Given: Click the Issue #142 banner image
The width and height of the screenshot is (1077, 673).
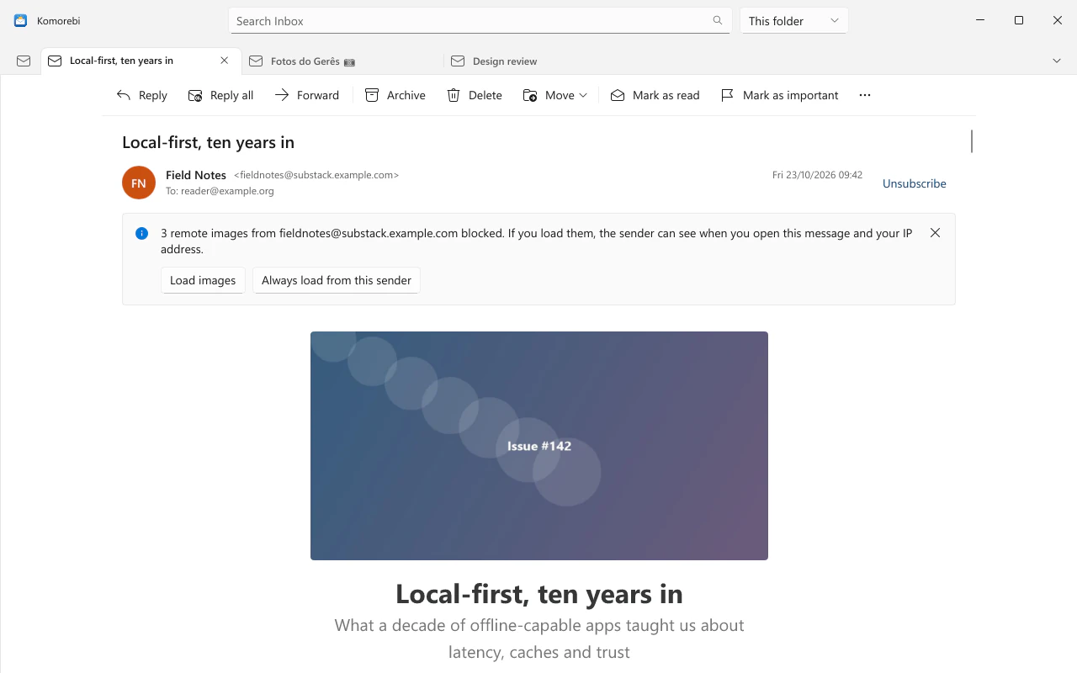Looking at the screenshot, I should [539, 446].
